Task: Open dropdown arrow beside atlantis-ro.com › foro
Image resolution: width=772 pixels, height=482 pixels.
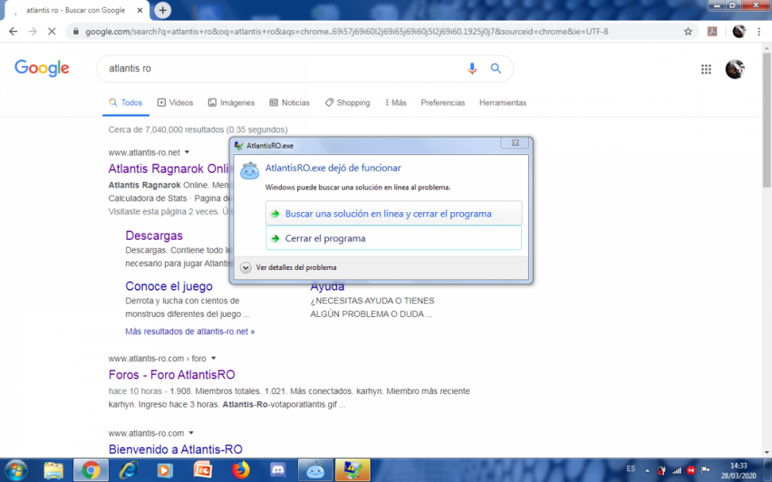Action: click(213, 359)
